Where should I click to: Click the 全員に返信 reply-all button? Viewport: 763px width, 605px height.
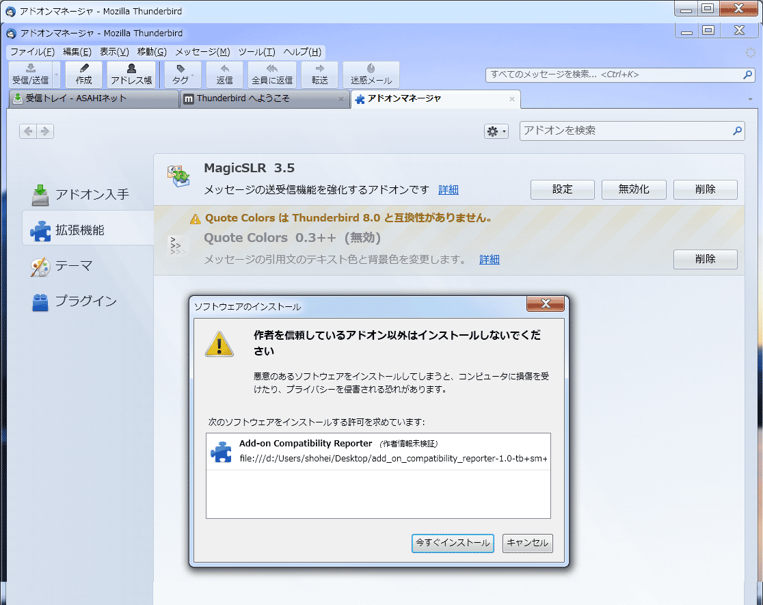pos(272,74)
